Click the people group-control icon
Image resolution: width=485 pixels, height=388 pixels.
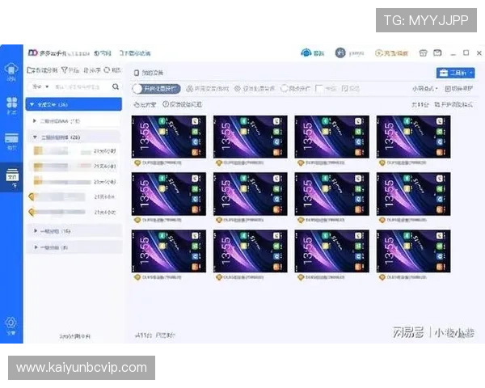click(x=190, y=89)
